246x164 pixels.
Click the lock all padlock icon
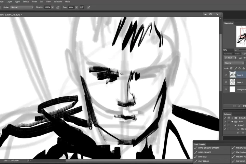pyautogui.click(x=244, y=68)
